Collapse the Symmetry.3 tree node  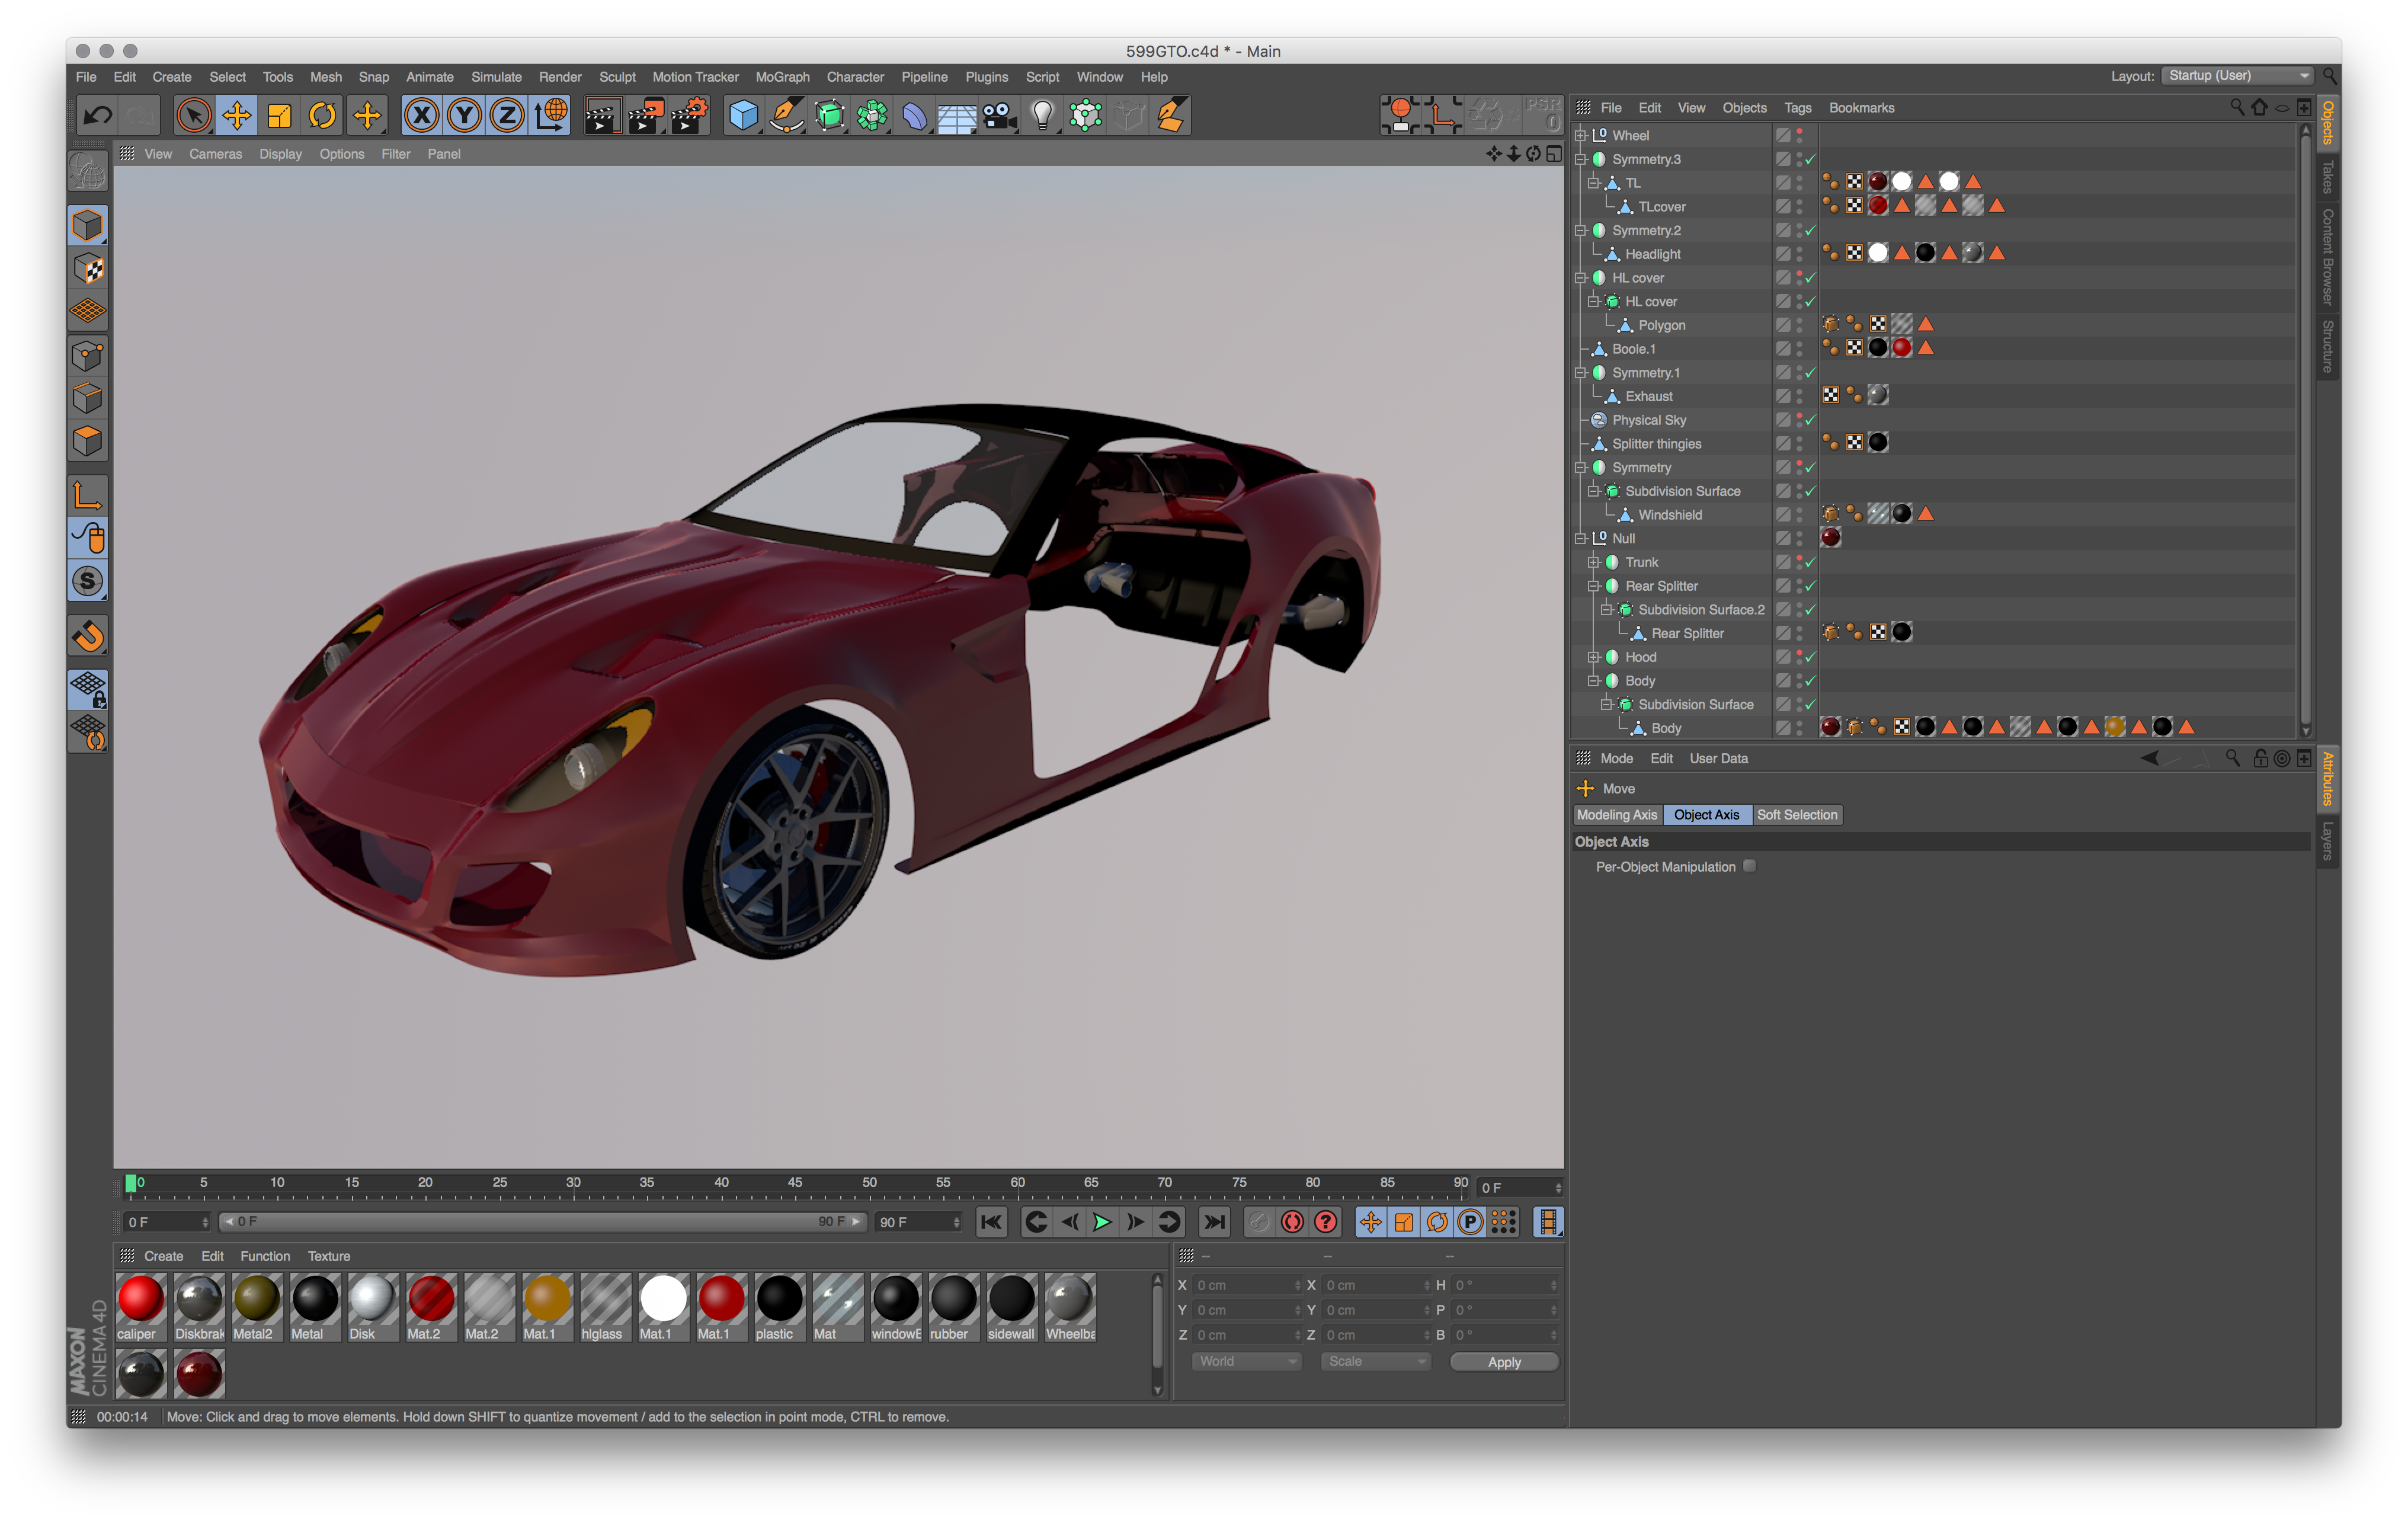(x=1581, y=159)
